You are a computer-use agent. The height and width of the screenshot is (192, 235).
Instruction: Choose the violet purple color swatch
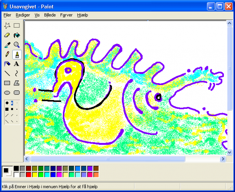coord(90,169)
